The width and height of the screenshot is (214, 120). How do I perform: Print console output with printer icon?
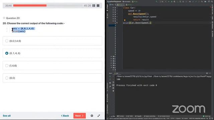point(113,88)
